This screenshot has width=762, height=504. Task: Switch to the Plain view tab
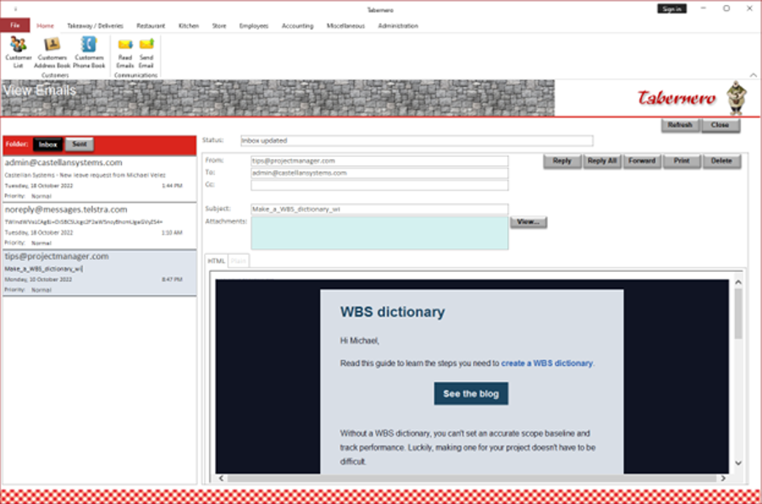[238, 261]
